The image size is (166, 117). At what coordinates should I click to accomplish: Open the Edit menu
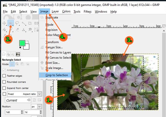click(13, 12)
